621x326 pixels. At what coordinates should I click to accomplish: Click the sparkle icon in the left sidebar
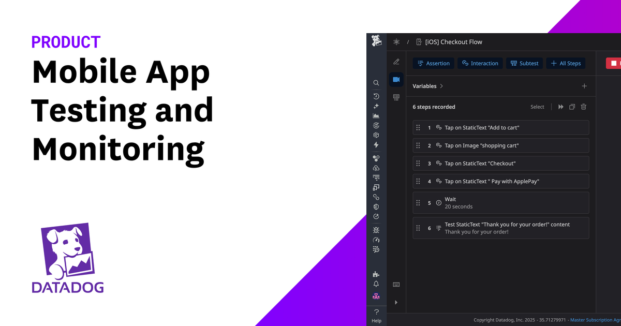376,106
